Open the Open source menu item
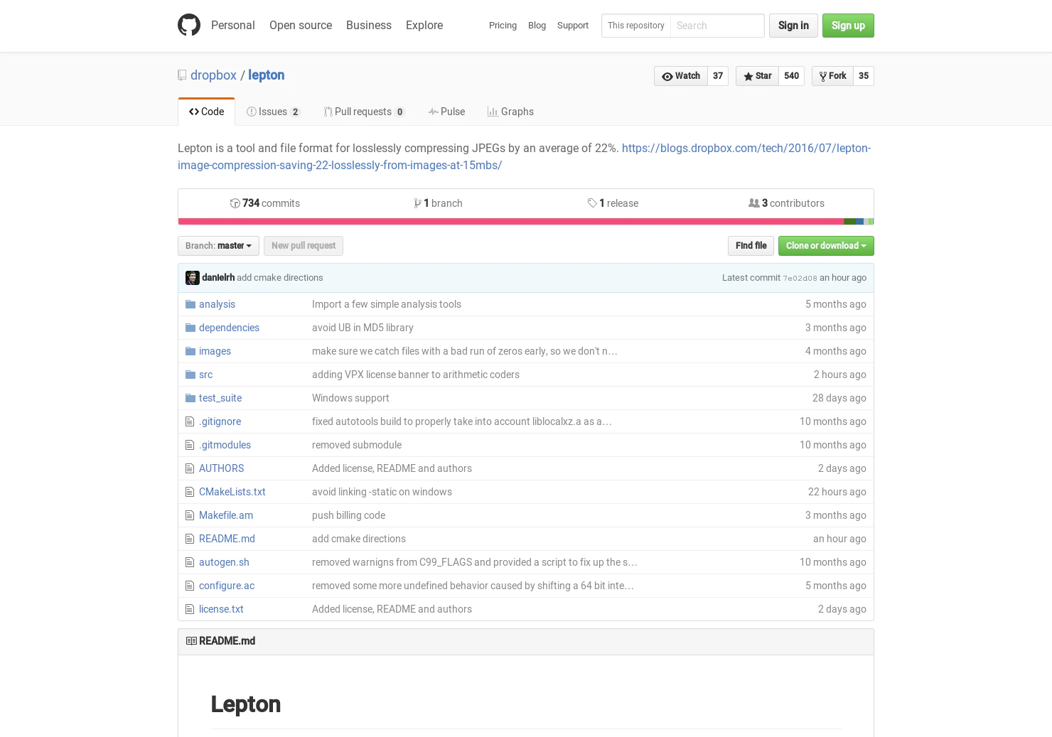Viewport: 1052px width, 737px height. click(x=301, y=25)
